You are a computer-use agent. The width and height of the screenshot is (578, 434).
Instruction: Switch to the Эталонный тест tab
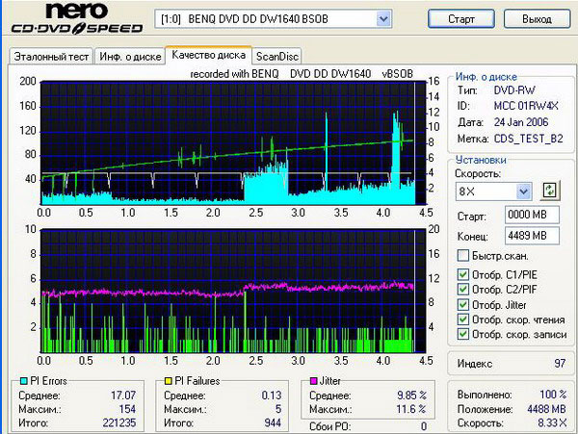pyautogui.click(x=51, y=57)
